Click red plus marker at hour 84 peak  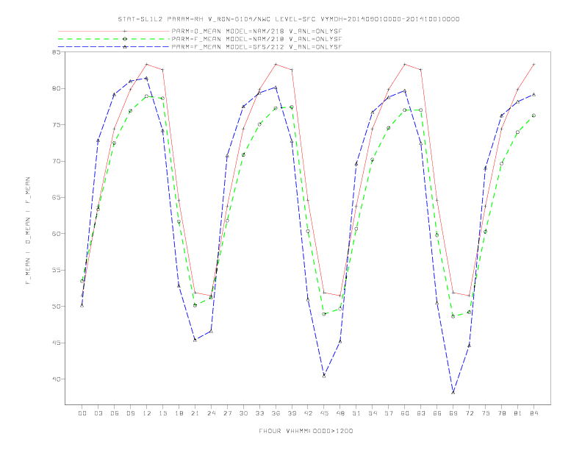click(533, 64)
